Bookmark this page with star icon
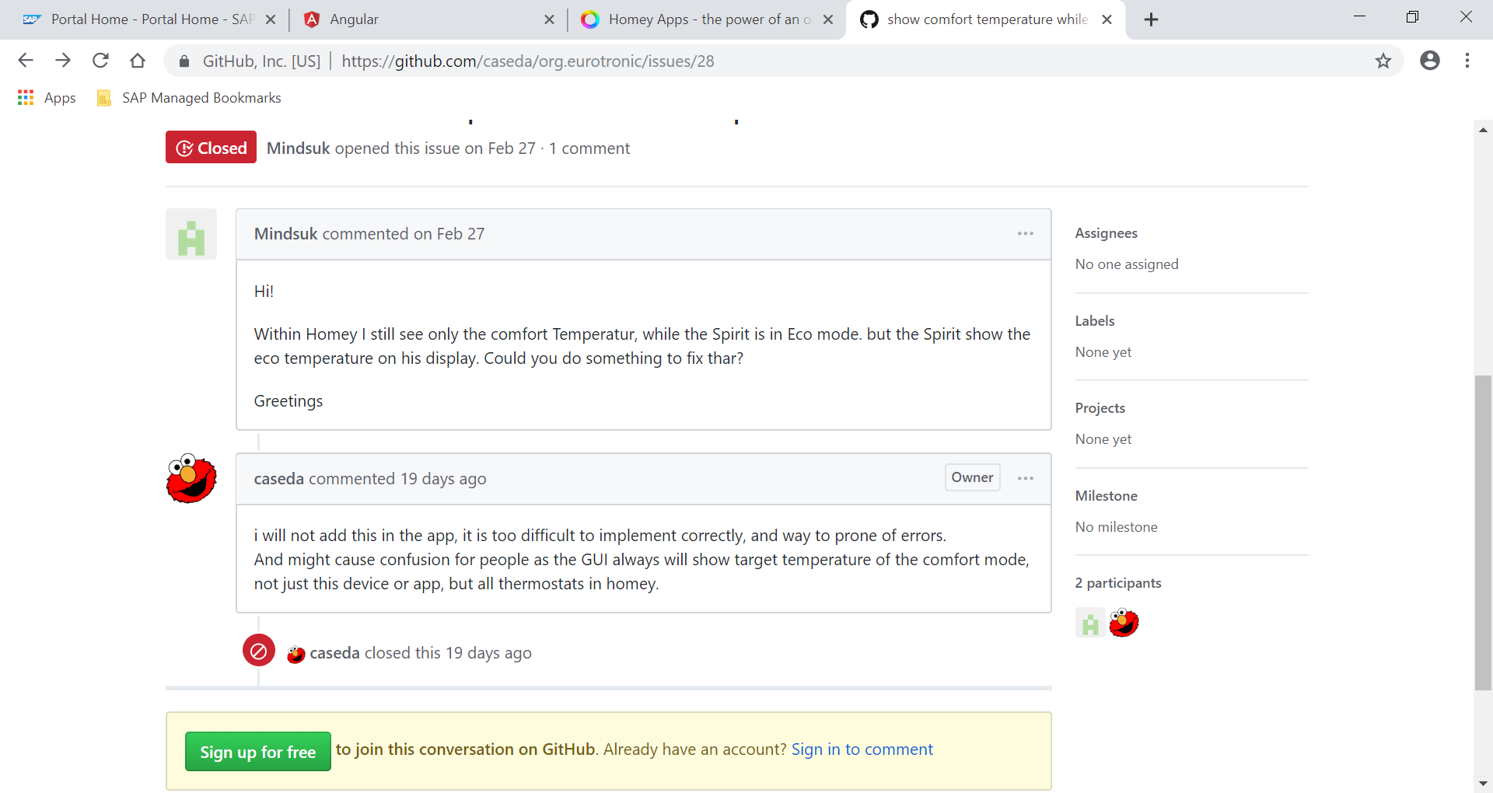 pos(1383,61)
